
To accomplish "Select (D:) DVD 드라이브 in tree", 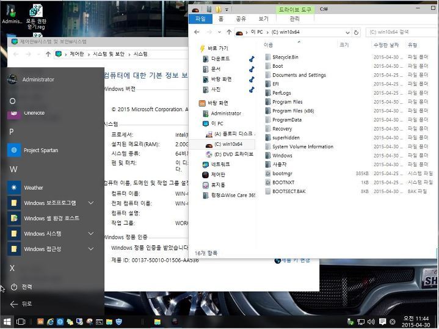I will (233, 154).
